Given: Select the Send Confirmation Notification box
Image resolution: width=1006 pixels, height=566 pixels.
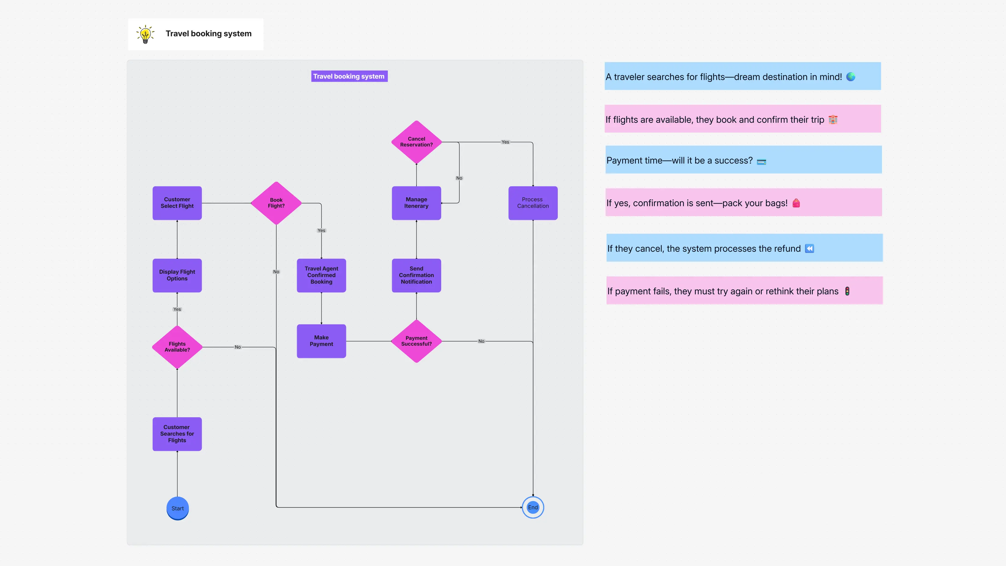Looking at the screenshot, I should pyautogui.click(x=416, y=276).
